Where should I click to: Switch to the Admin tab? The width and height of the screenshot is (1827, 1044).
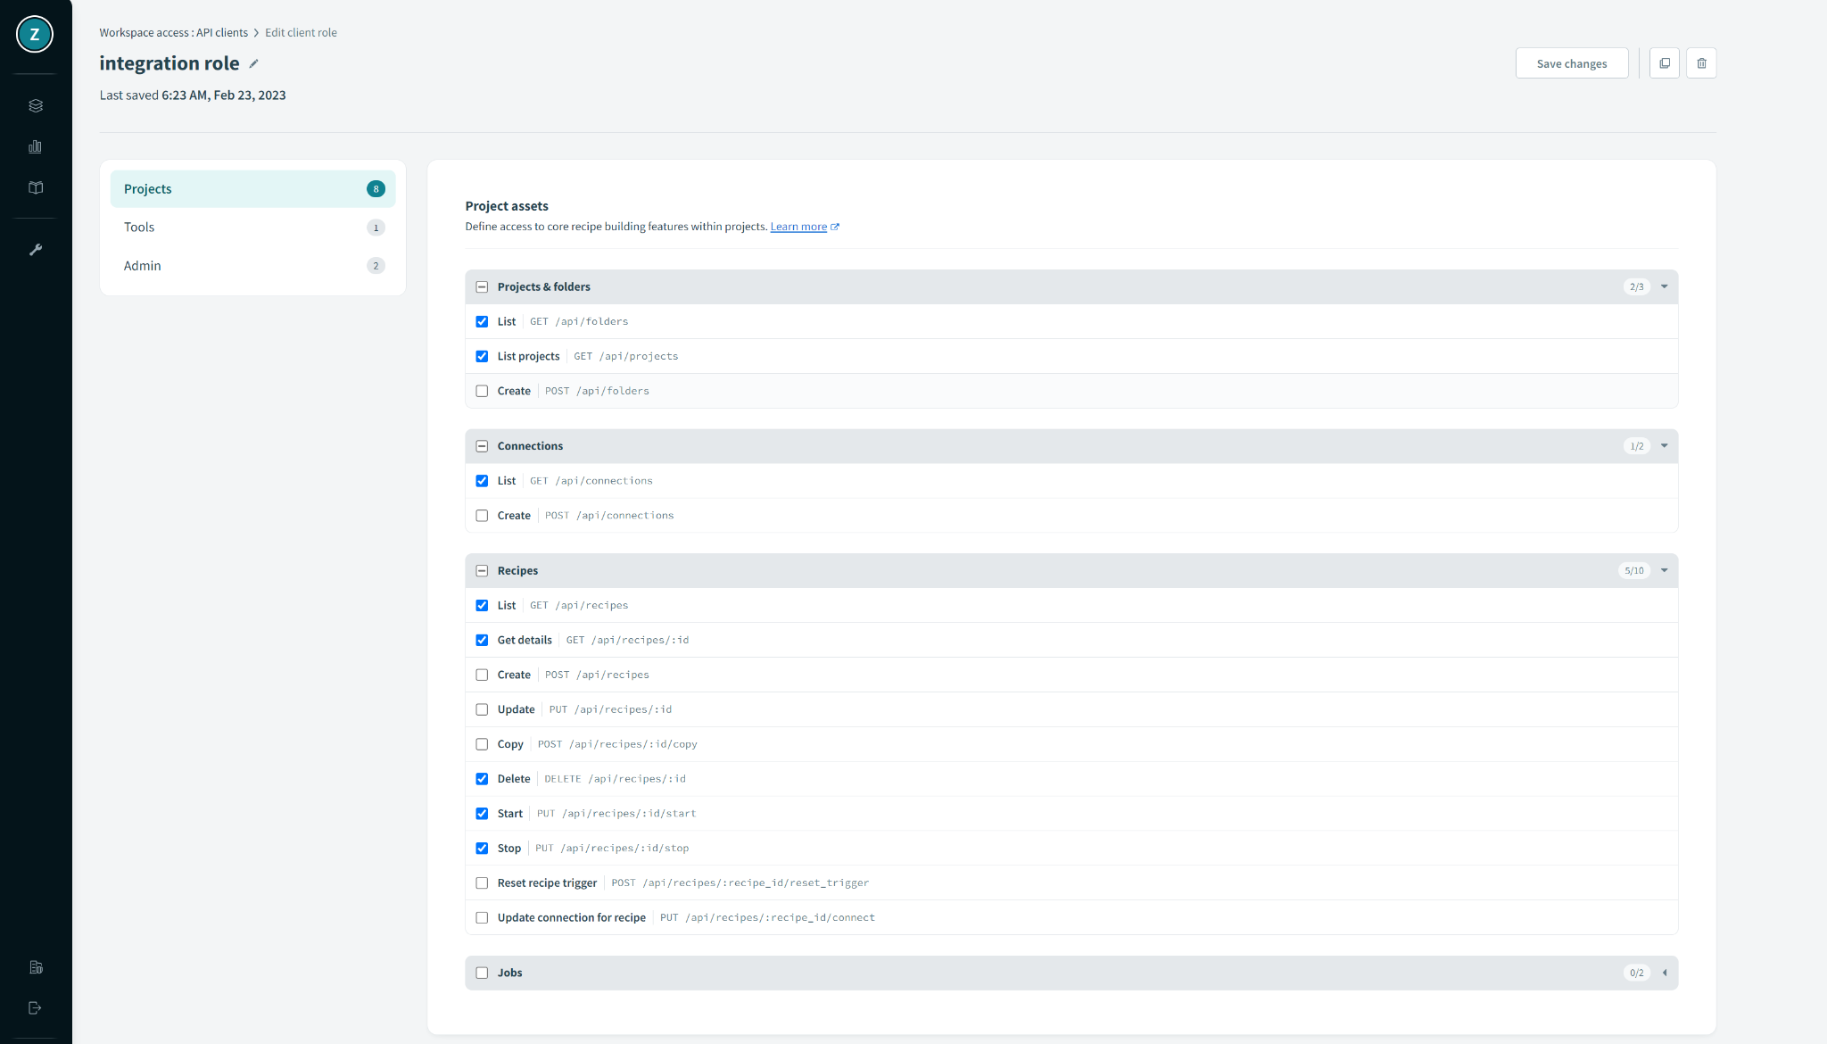143,265
